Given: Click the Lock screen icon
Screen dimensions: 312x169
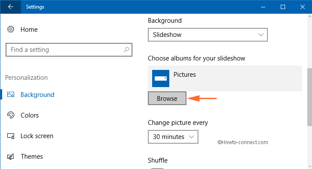Looking at the screenshot, I should [11, 136].
